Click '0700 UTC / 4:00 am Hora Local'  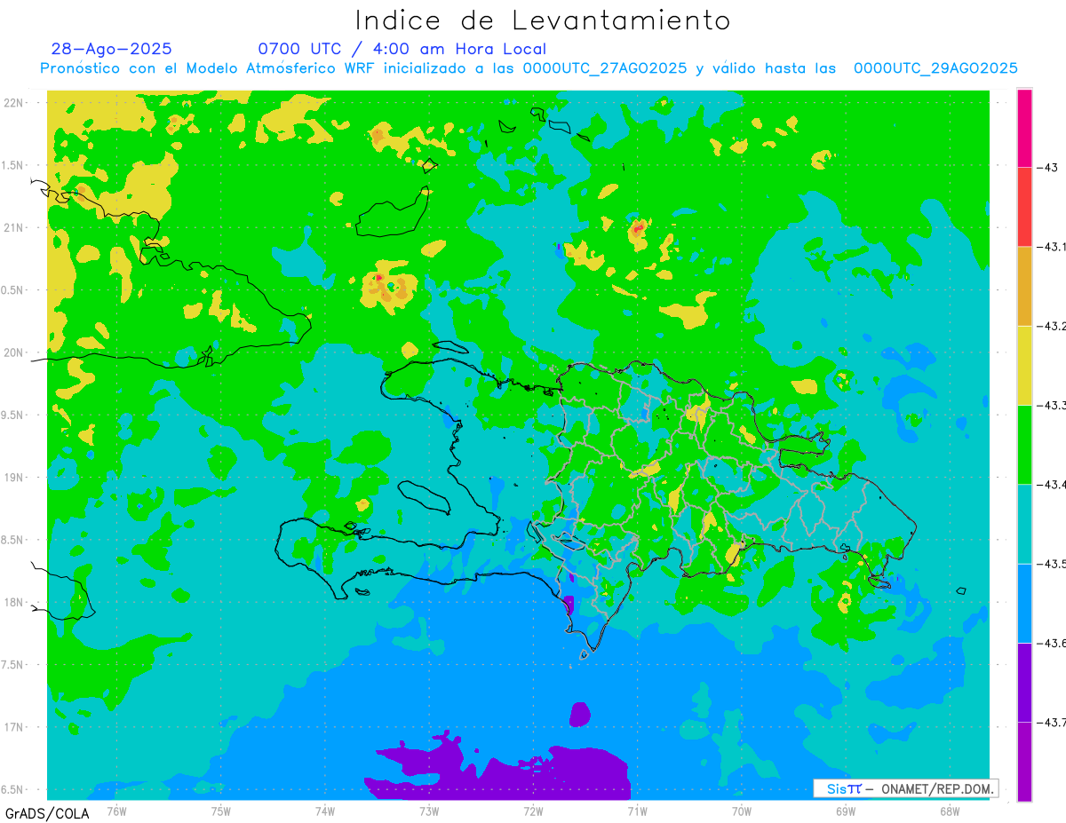coord(402,49)
